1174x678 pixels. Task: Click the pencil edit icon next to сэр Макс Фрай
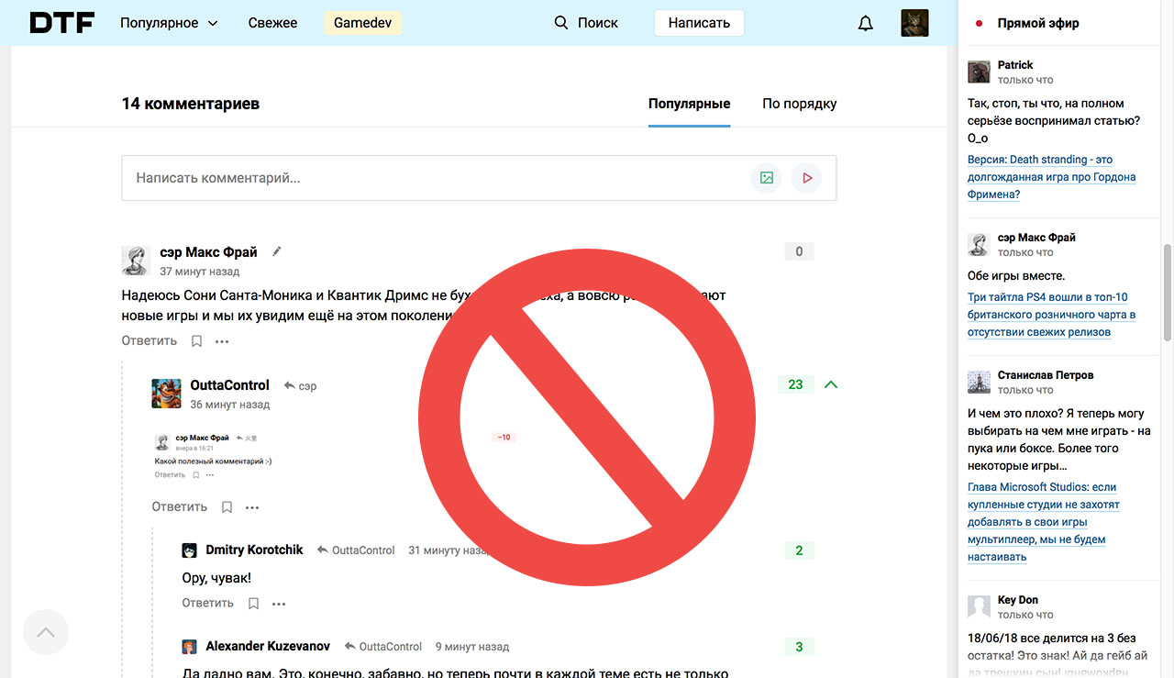[276, 250]
